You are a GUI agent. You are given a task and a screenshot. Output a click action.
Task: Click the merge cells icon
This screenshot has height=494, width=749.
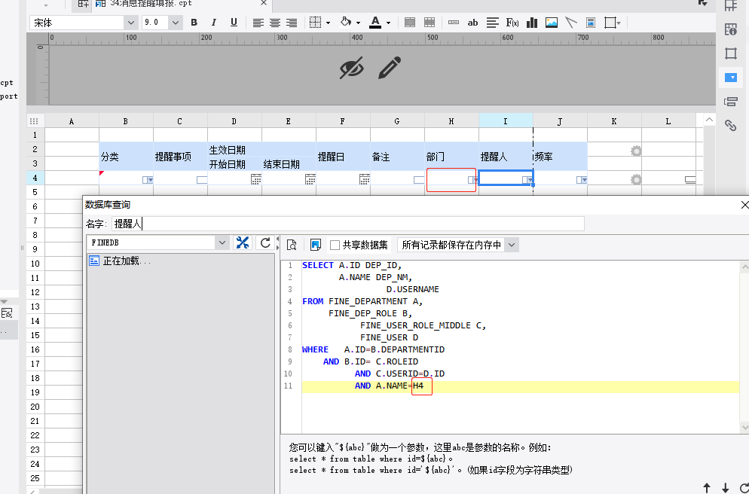(x=409, y=23)
